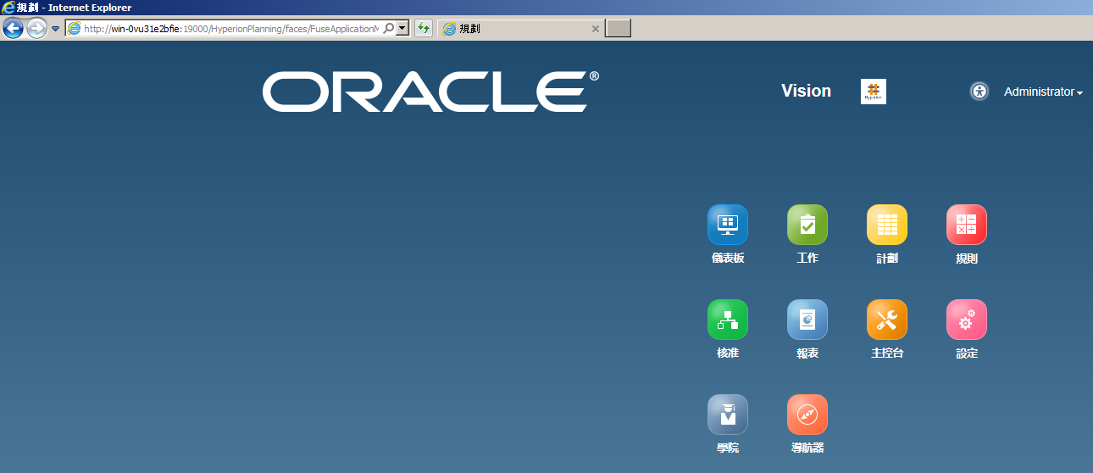Open the 設定 settings gears icon

coord(967,320)
